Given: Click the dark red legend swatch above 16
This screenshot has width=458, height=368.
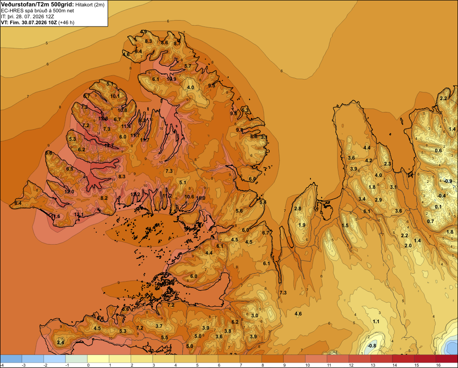Looking at the screenshot, I should point(447,359).
